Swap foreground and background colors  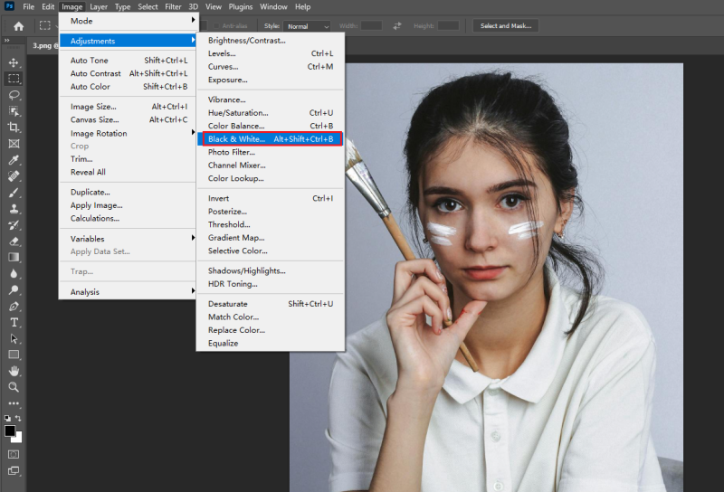coord(20,419)
